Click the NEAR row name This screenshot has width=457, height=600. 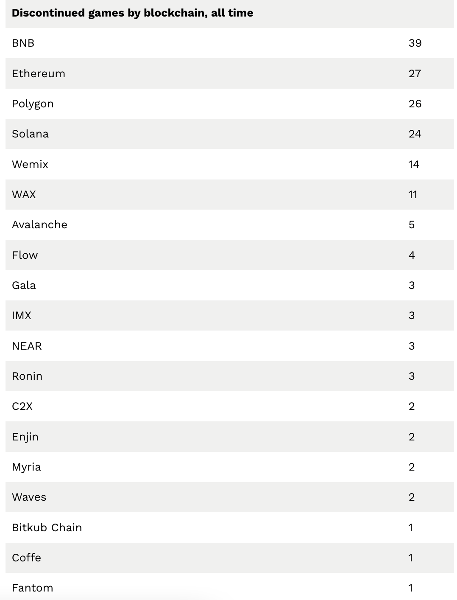coord(27,346)
